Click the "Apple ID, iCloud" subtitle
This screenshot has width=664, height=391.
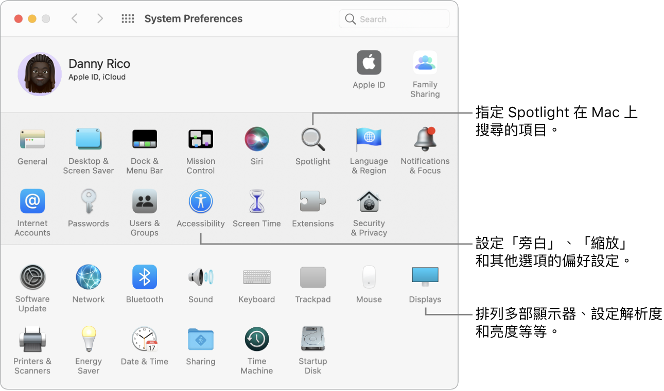[97, 77]
